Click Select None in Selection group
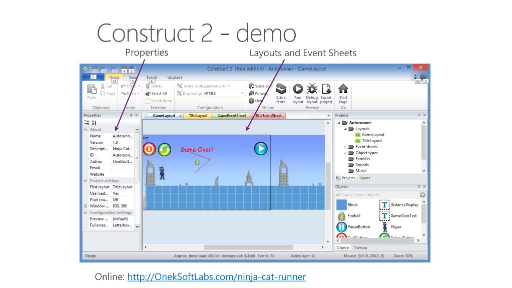The height and width of the screenshot is (288, 512). pyautogui.click(x=158, y=101)
